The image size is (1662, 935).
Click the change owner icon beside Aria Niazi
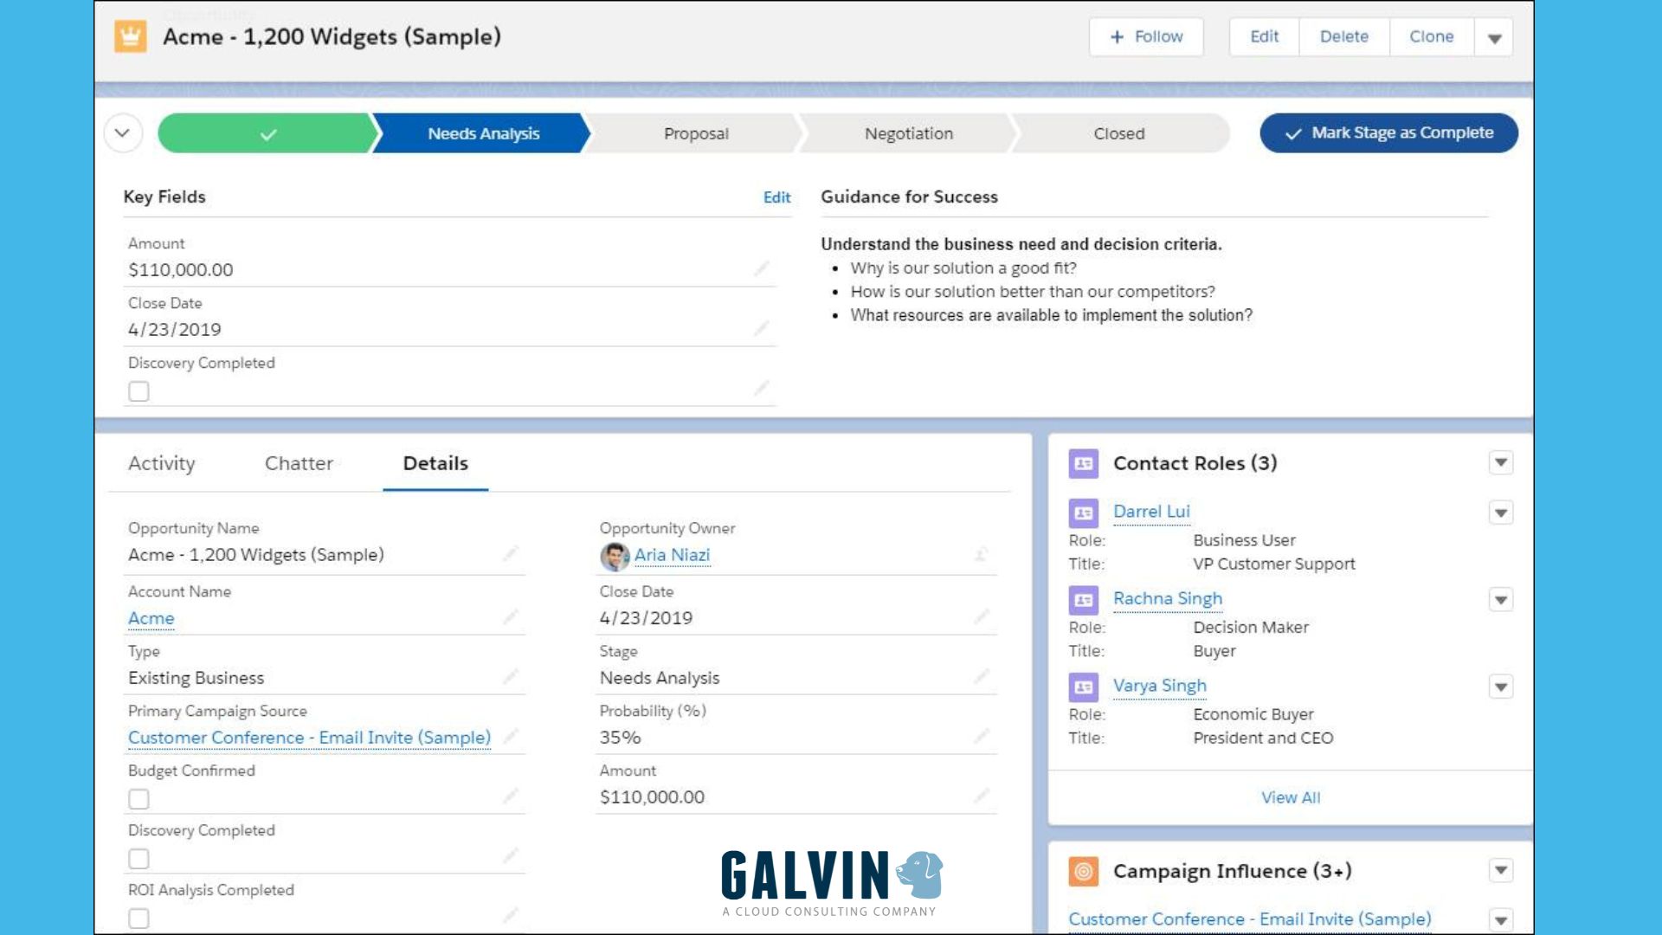pos(981,554)
